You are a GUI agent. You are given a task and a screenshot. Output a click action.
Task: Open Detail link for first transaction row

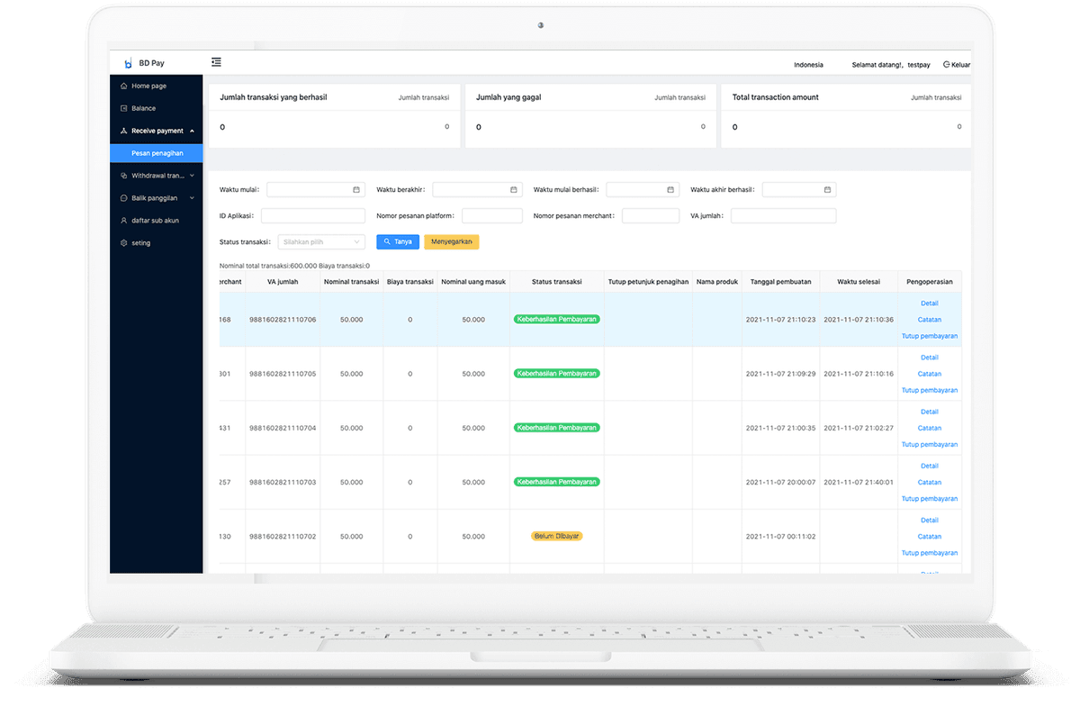click(929, 304)
